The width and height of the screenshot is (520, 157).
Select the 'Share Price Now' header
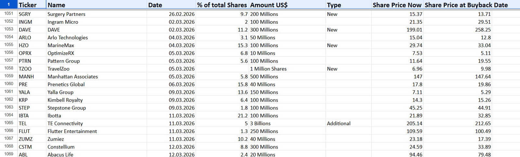coord(397,5)
